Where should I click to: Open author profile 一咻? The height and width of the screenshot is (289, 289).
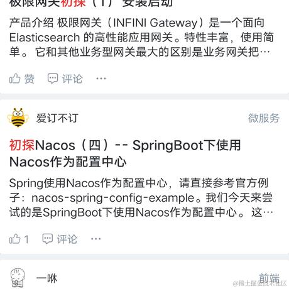[x=46, y=278]
